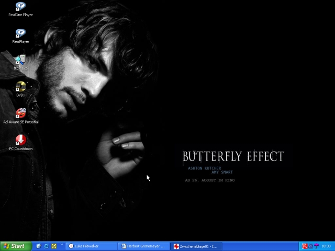Select the RealPlayer desktop icon
This screenshot has width=335, height=251.
(20, 34)
